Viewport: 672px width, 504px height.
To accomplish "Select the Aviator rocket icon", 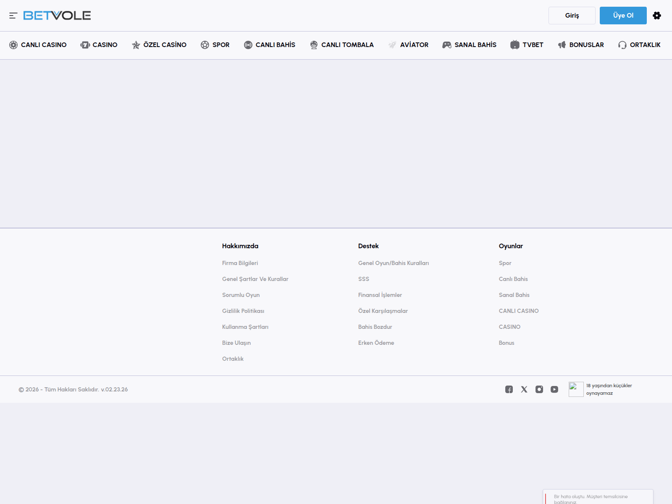I will [x=392, y=45].
